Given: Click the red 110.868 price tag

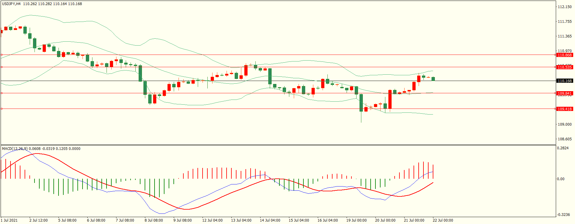Looking at the screenshot, I should point(564,55).
